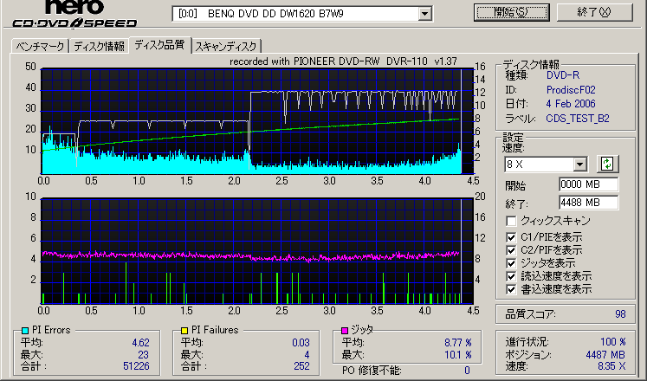647x381 pixels.
Task: Click the PI Errors 平均 value 4.62
Action: point(140,343)
